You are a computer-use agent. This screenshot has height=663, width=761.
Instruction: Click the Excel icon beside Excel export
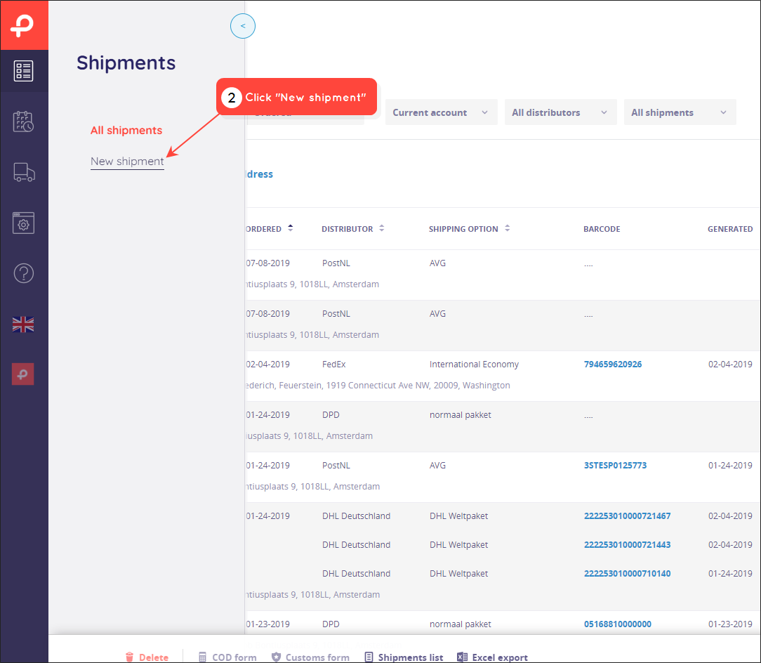(462, 657)
